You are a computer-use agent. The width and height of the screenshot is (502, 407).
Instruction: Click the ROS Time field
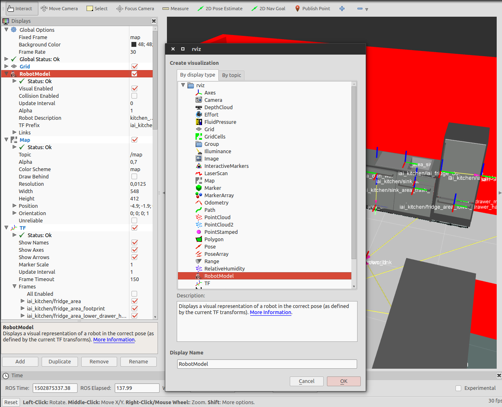(55, 388)
